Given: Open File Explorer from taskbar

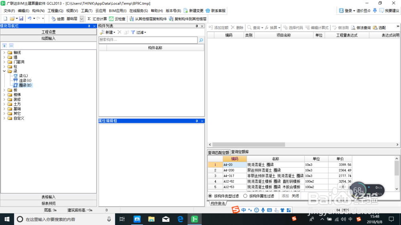Looking at the screenshot, I should point(152,219).
